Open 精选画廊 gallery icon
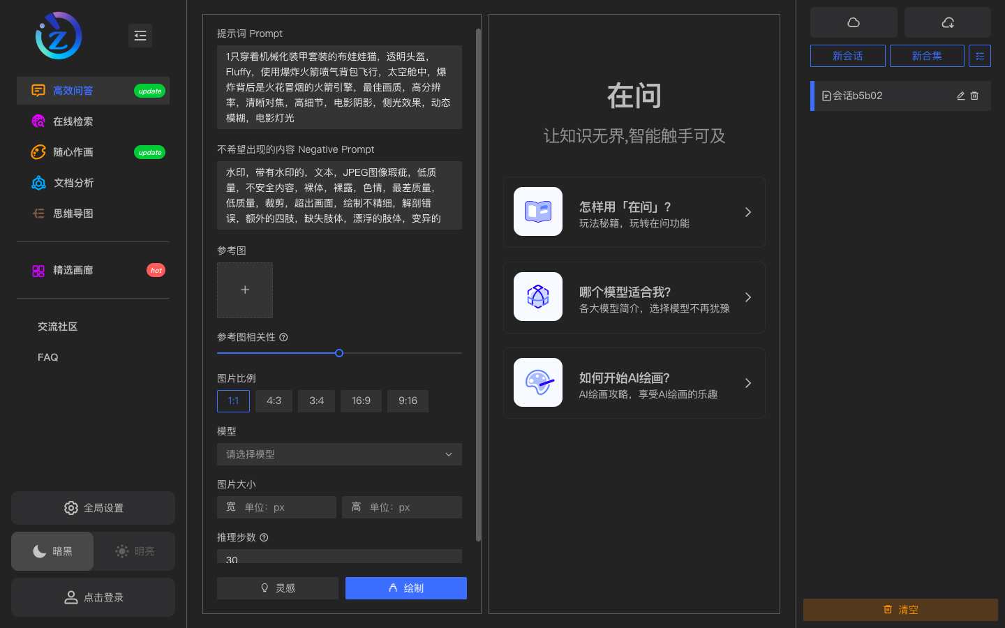 click(x=38, y=270)
